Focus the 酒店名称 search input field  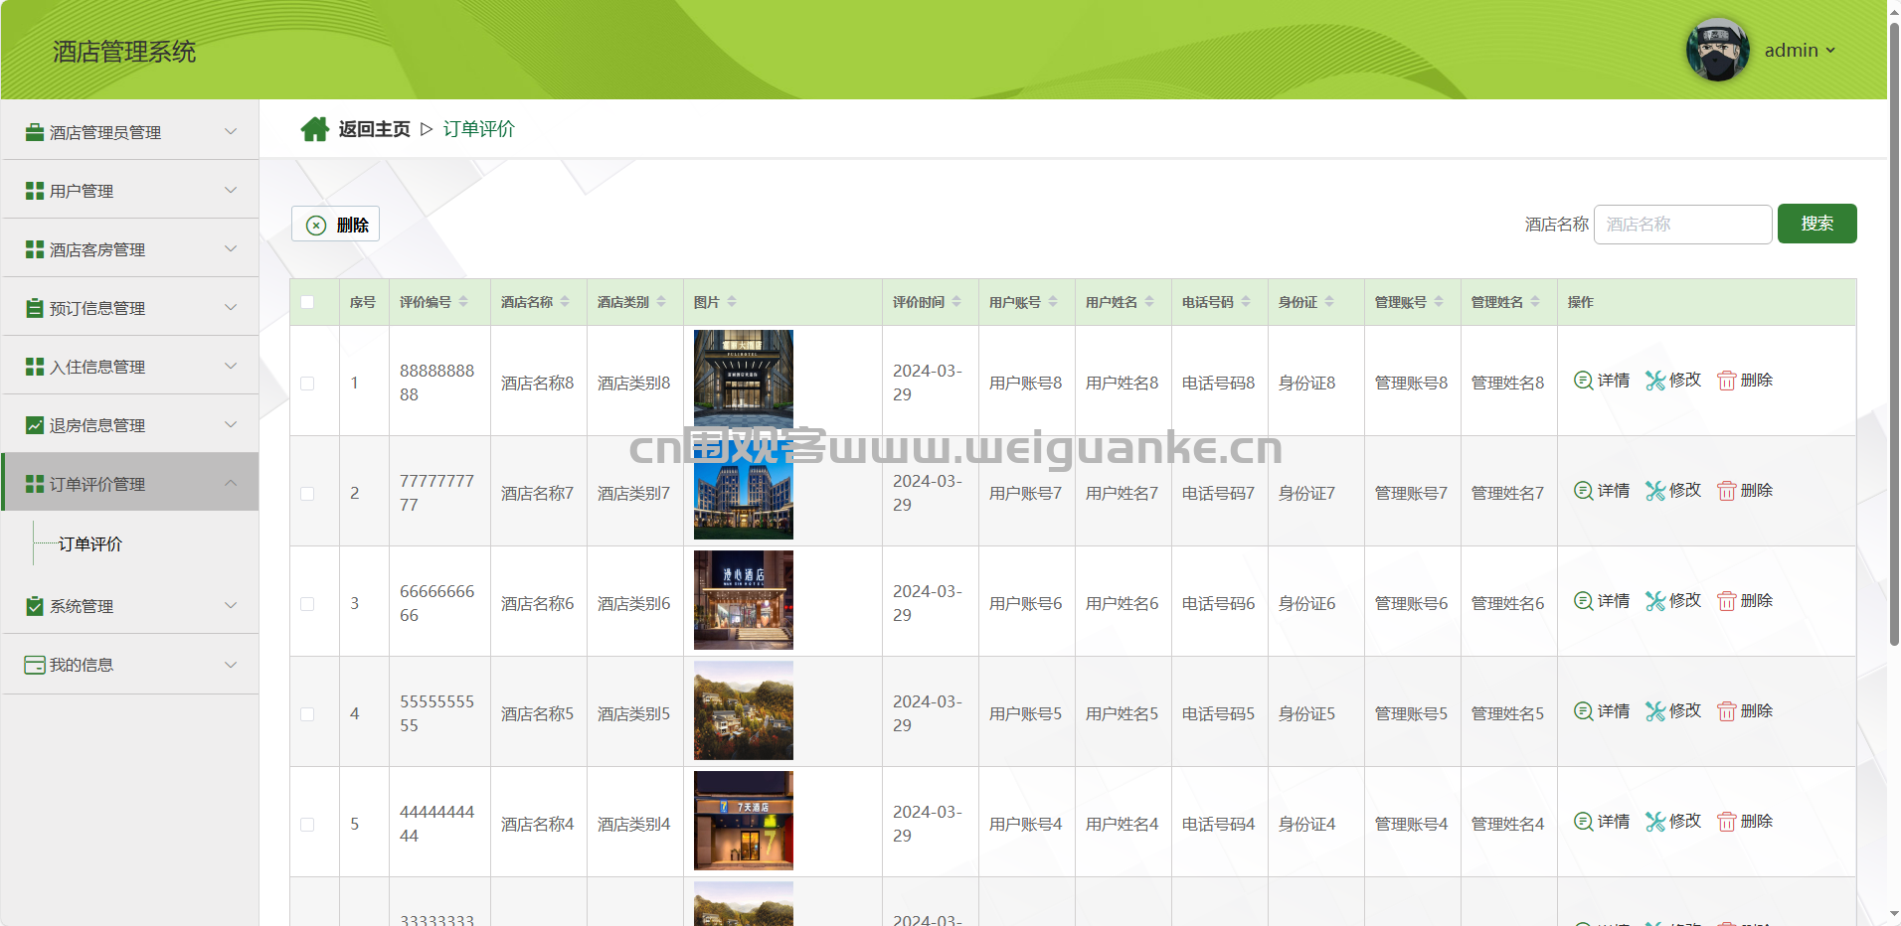[x=1682, y=225]
